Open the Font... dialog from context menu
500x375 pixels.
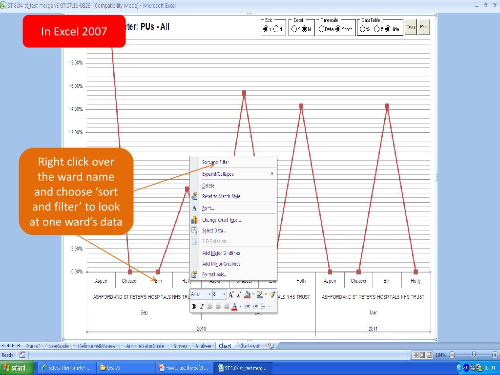[233, 208]
